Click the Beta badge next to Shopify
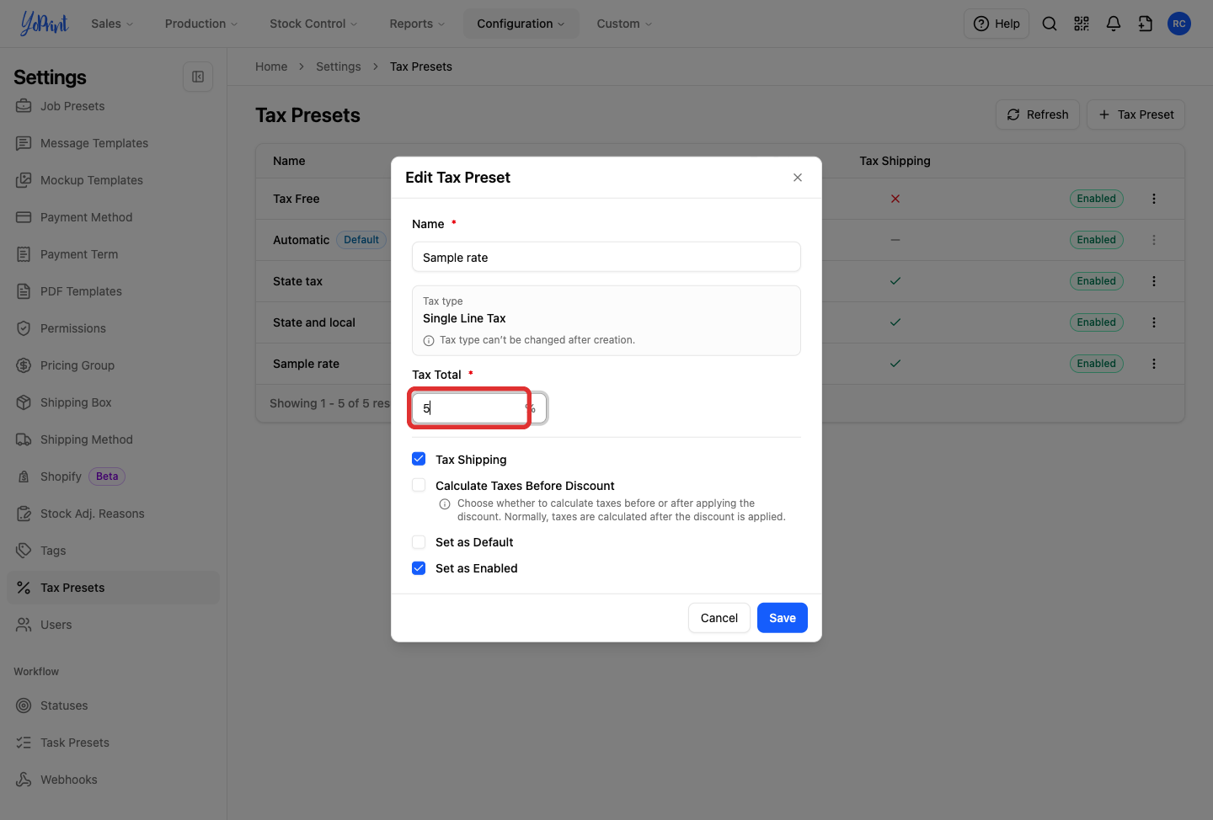Viewport: 1213px width, 820px height. [107, 477]
